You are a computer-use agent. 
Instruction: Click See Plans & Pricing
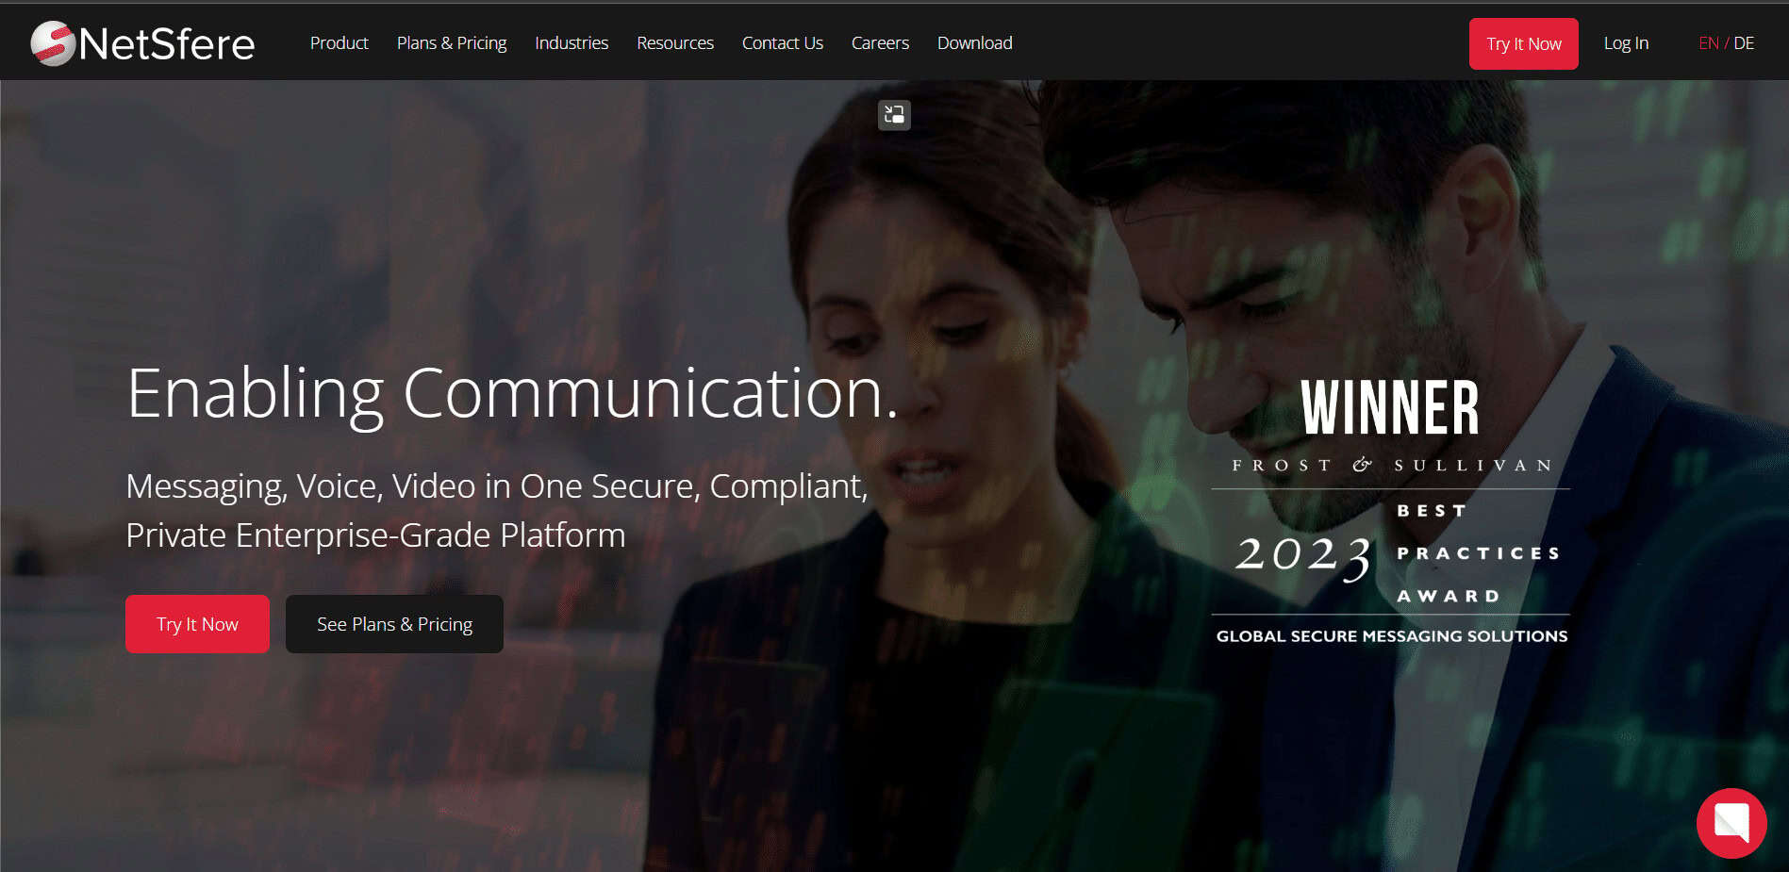pos(394,623)
